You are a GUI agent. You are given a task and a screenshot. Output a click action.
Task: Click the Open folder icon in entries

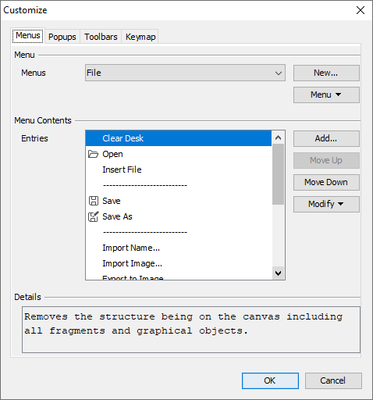(93, 154)
